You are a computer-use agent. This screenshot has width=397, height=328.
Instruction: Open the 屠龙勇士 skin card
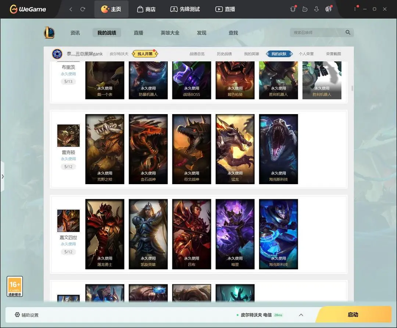click(105, 234)
